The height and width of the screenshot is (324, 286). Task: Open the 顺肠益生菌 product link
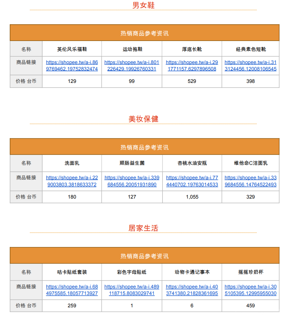pyautogui.click(x=131, y=181)
